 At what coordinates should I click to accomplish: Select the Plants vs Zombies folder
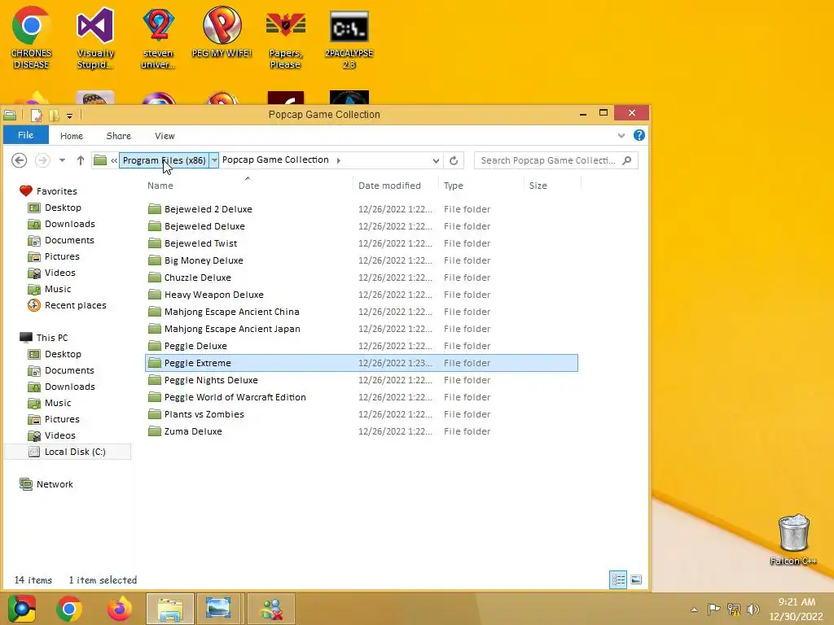362,414
